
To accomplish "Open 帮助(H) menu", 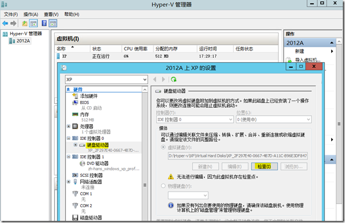I will [72, 15].
